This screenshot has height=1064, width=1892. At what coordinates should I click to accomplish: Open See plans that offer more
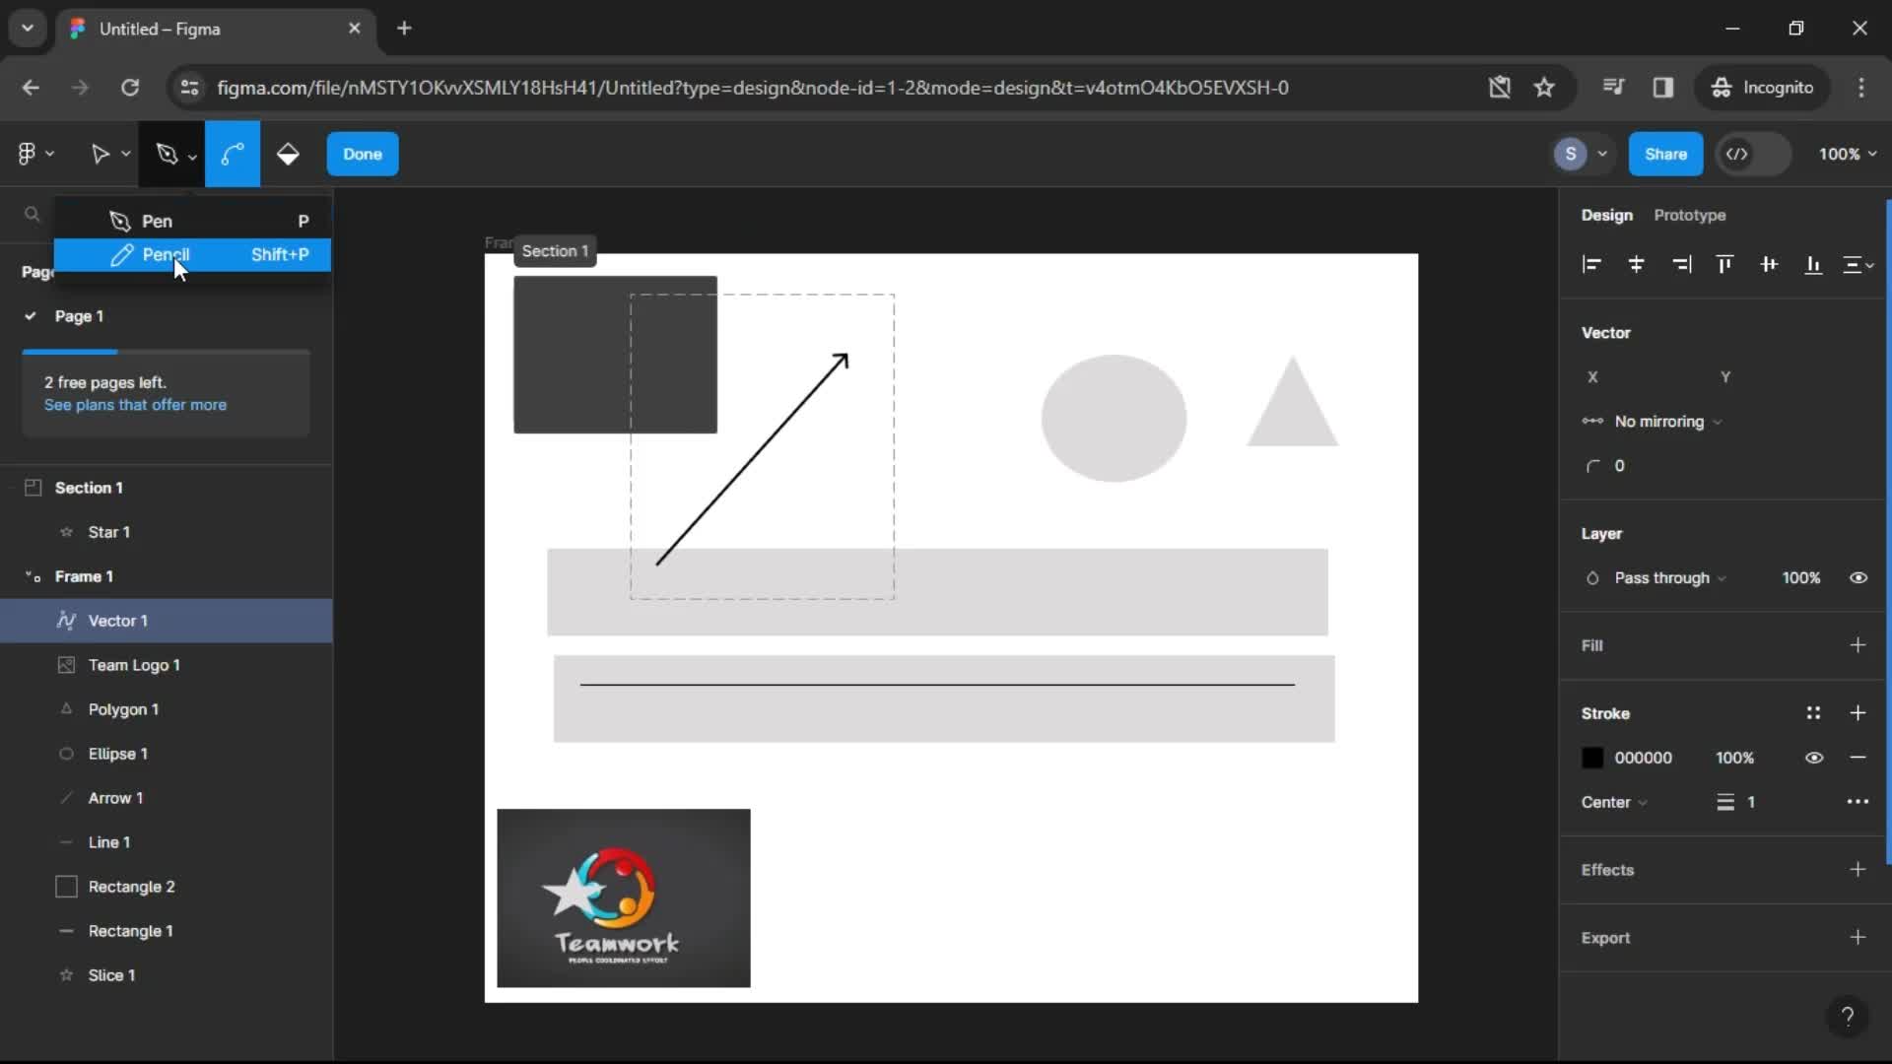[x=135, y=404]
